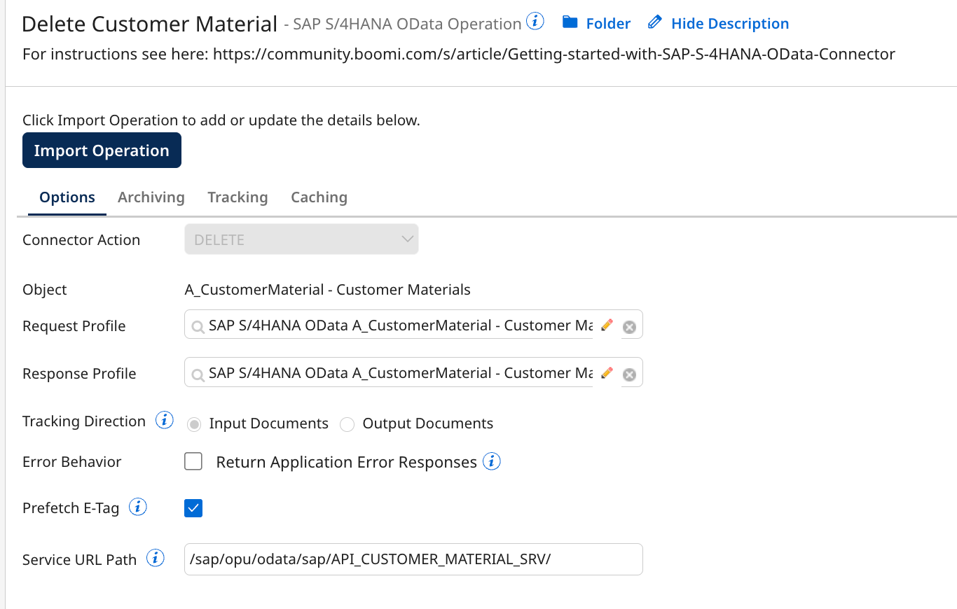Screen dimensions: 957x609
Task: Edit the Response Profile via its pencil icon
Action: pos(606,372)
